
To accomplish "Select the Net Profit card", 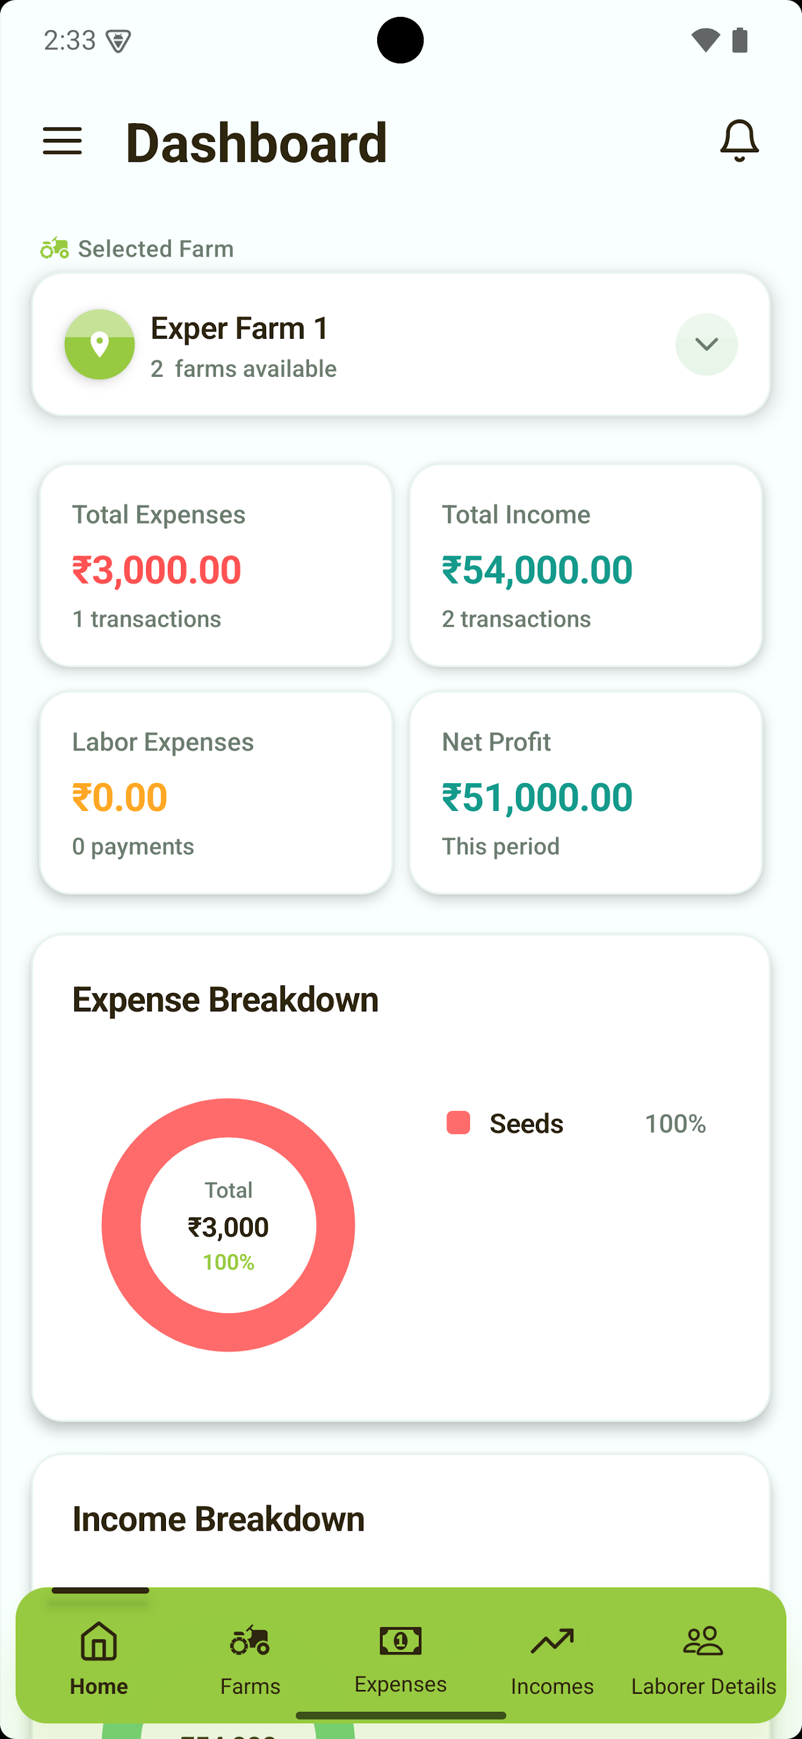I will pyautogui.click(x=585, y=793).
